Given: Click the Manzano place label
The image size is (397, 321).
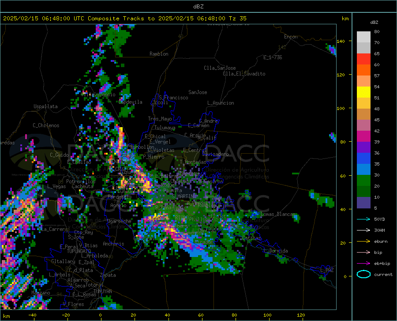Looking at the screenshot, I should pyautogui.click(x=41, y=293).
